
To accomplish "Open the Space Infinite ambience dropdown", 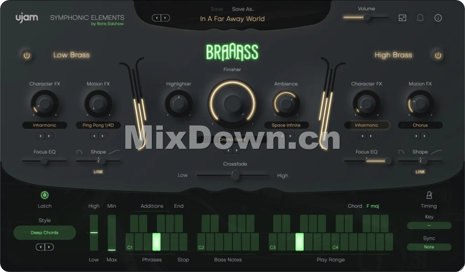I will (286, 125).
